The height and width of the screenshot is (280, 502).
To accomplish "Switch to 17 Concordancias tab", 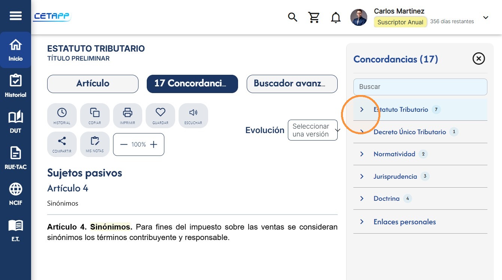I will 192,84.
